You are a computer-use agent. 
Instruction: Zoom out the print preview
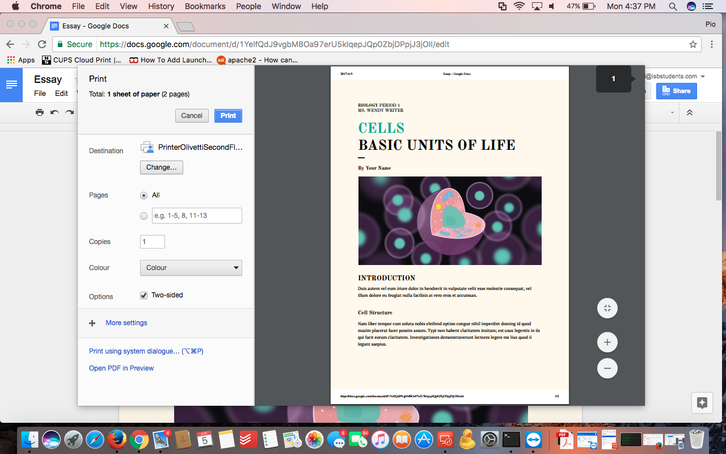click(607, 368)
